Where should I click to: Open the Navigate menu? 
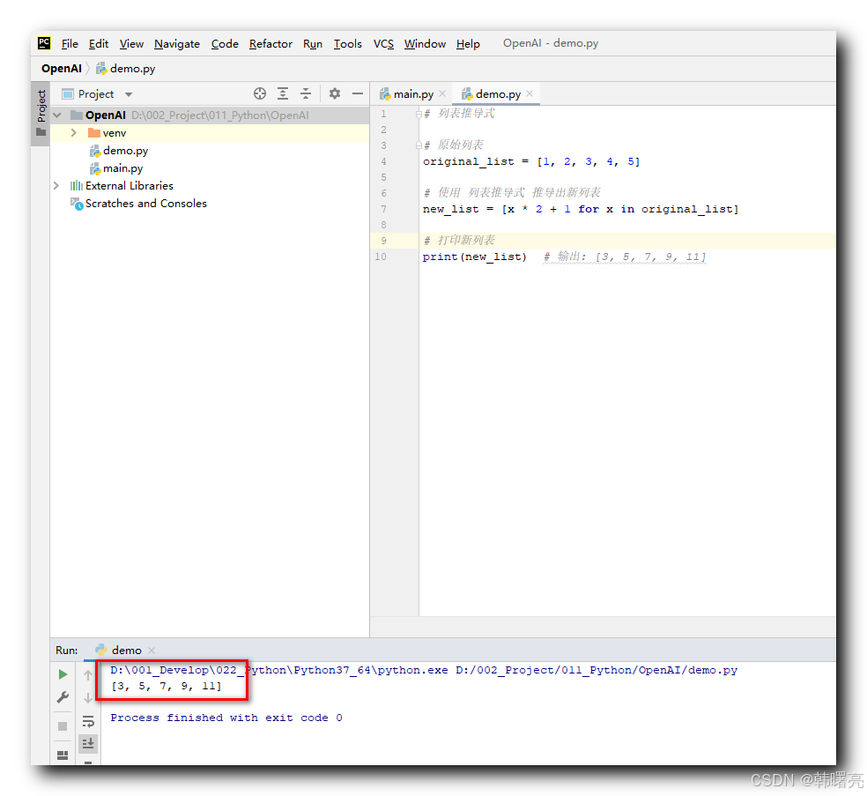(177, 44)
